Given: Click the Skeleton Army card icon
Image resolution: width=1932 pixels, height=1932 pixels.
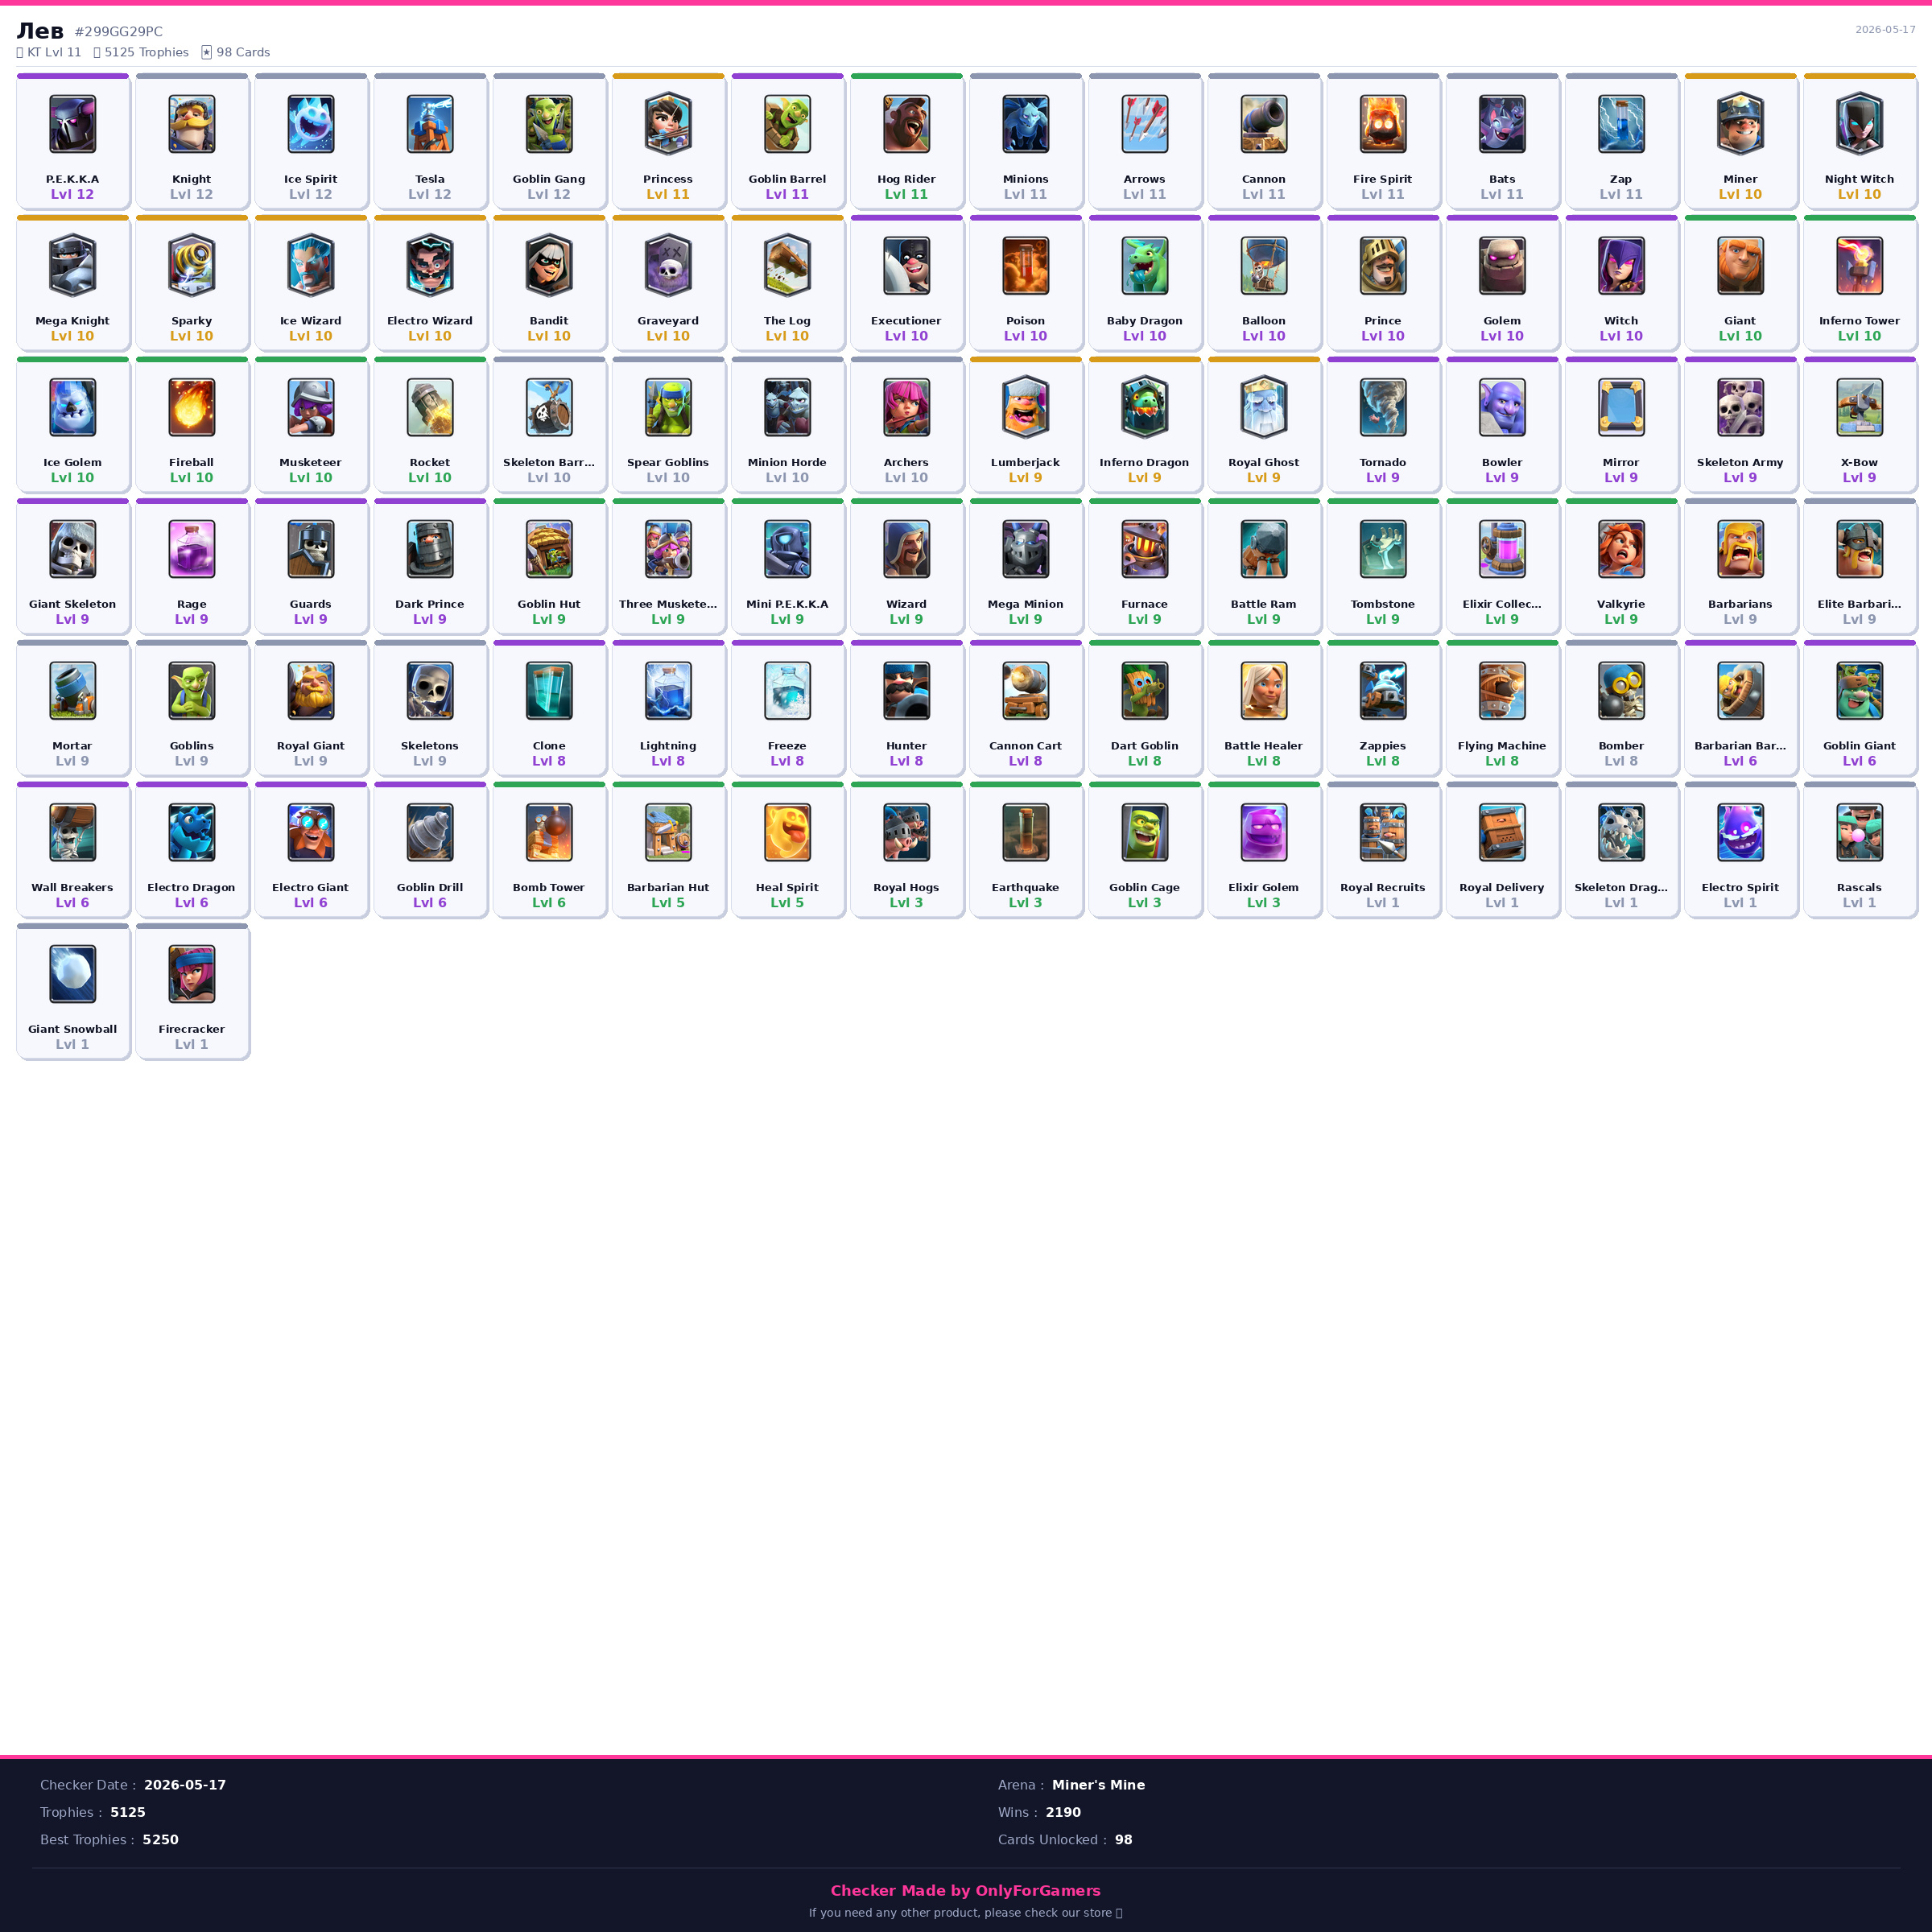Looking at the screenshot, I should click(1740, 407).
